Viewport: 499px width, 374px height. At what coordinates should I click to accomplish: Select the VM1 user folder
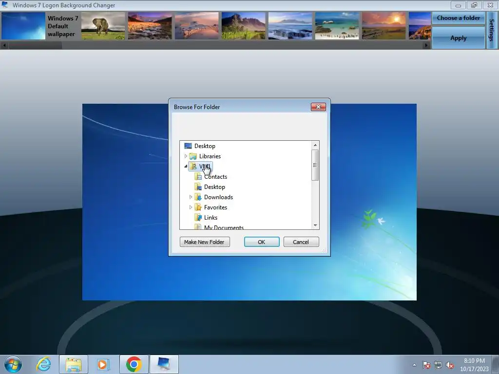(x=200, y=167)
